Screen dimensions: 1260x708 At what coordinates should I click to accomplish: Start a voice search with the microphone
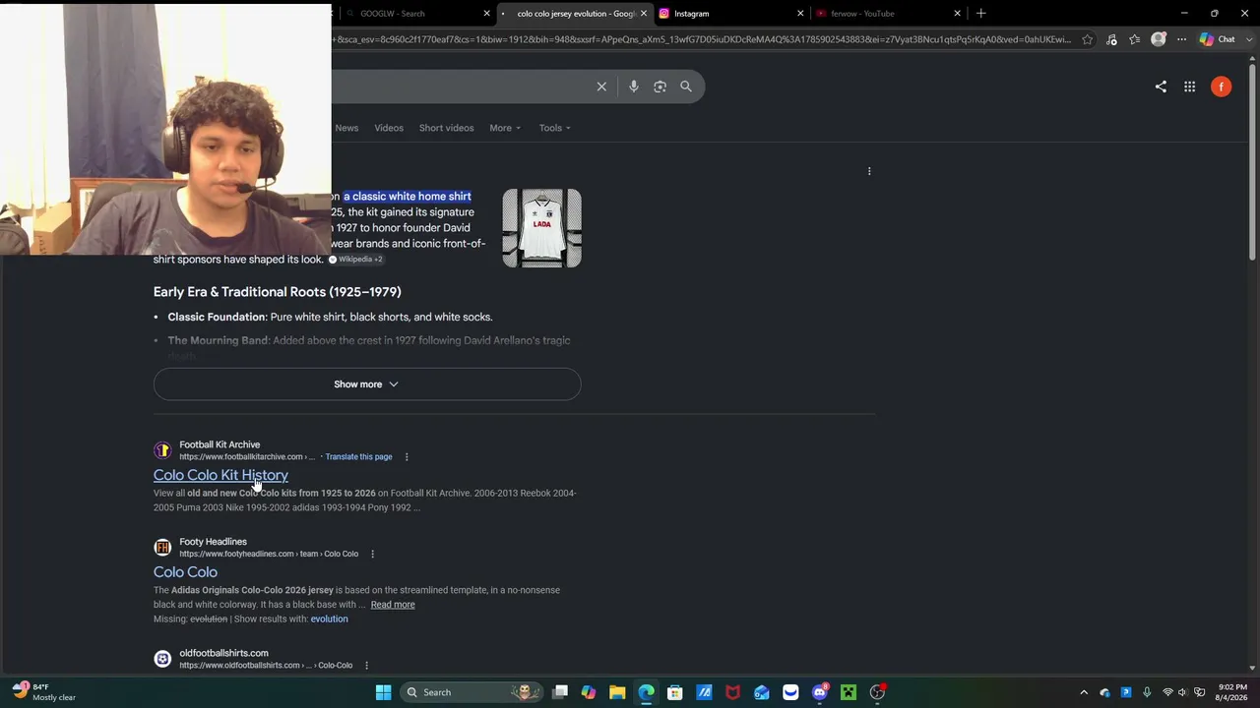634,87
